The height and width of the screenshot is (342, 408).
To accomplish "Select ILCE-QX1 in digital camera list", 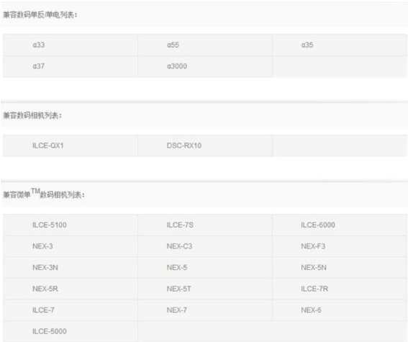I will (71, 145).
